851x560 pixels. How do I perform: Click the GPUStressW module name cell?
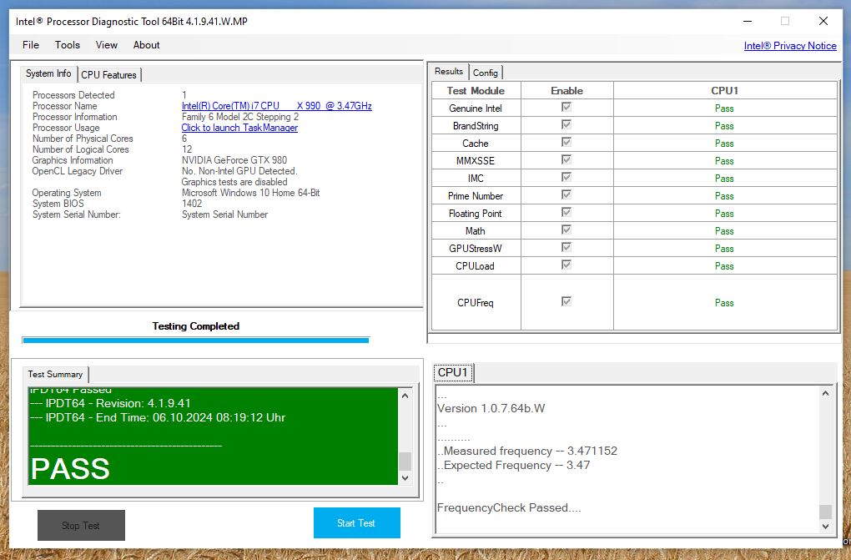click(476, 248)
